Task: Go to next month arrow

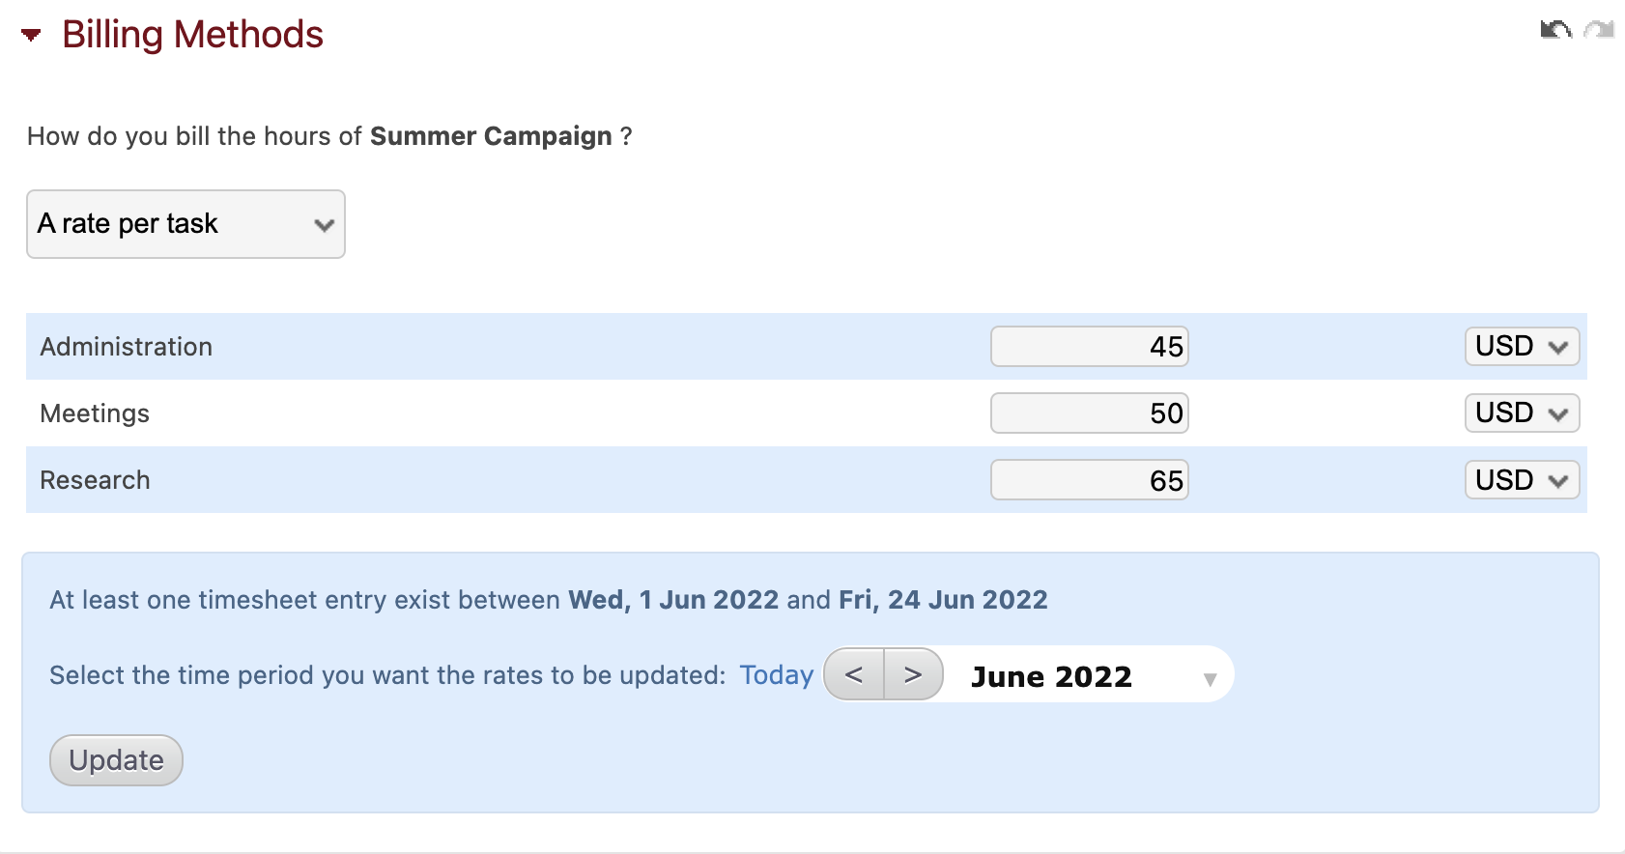Action: tap(913, 674)
